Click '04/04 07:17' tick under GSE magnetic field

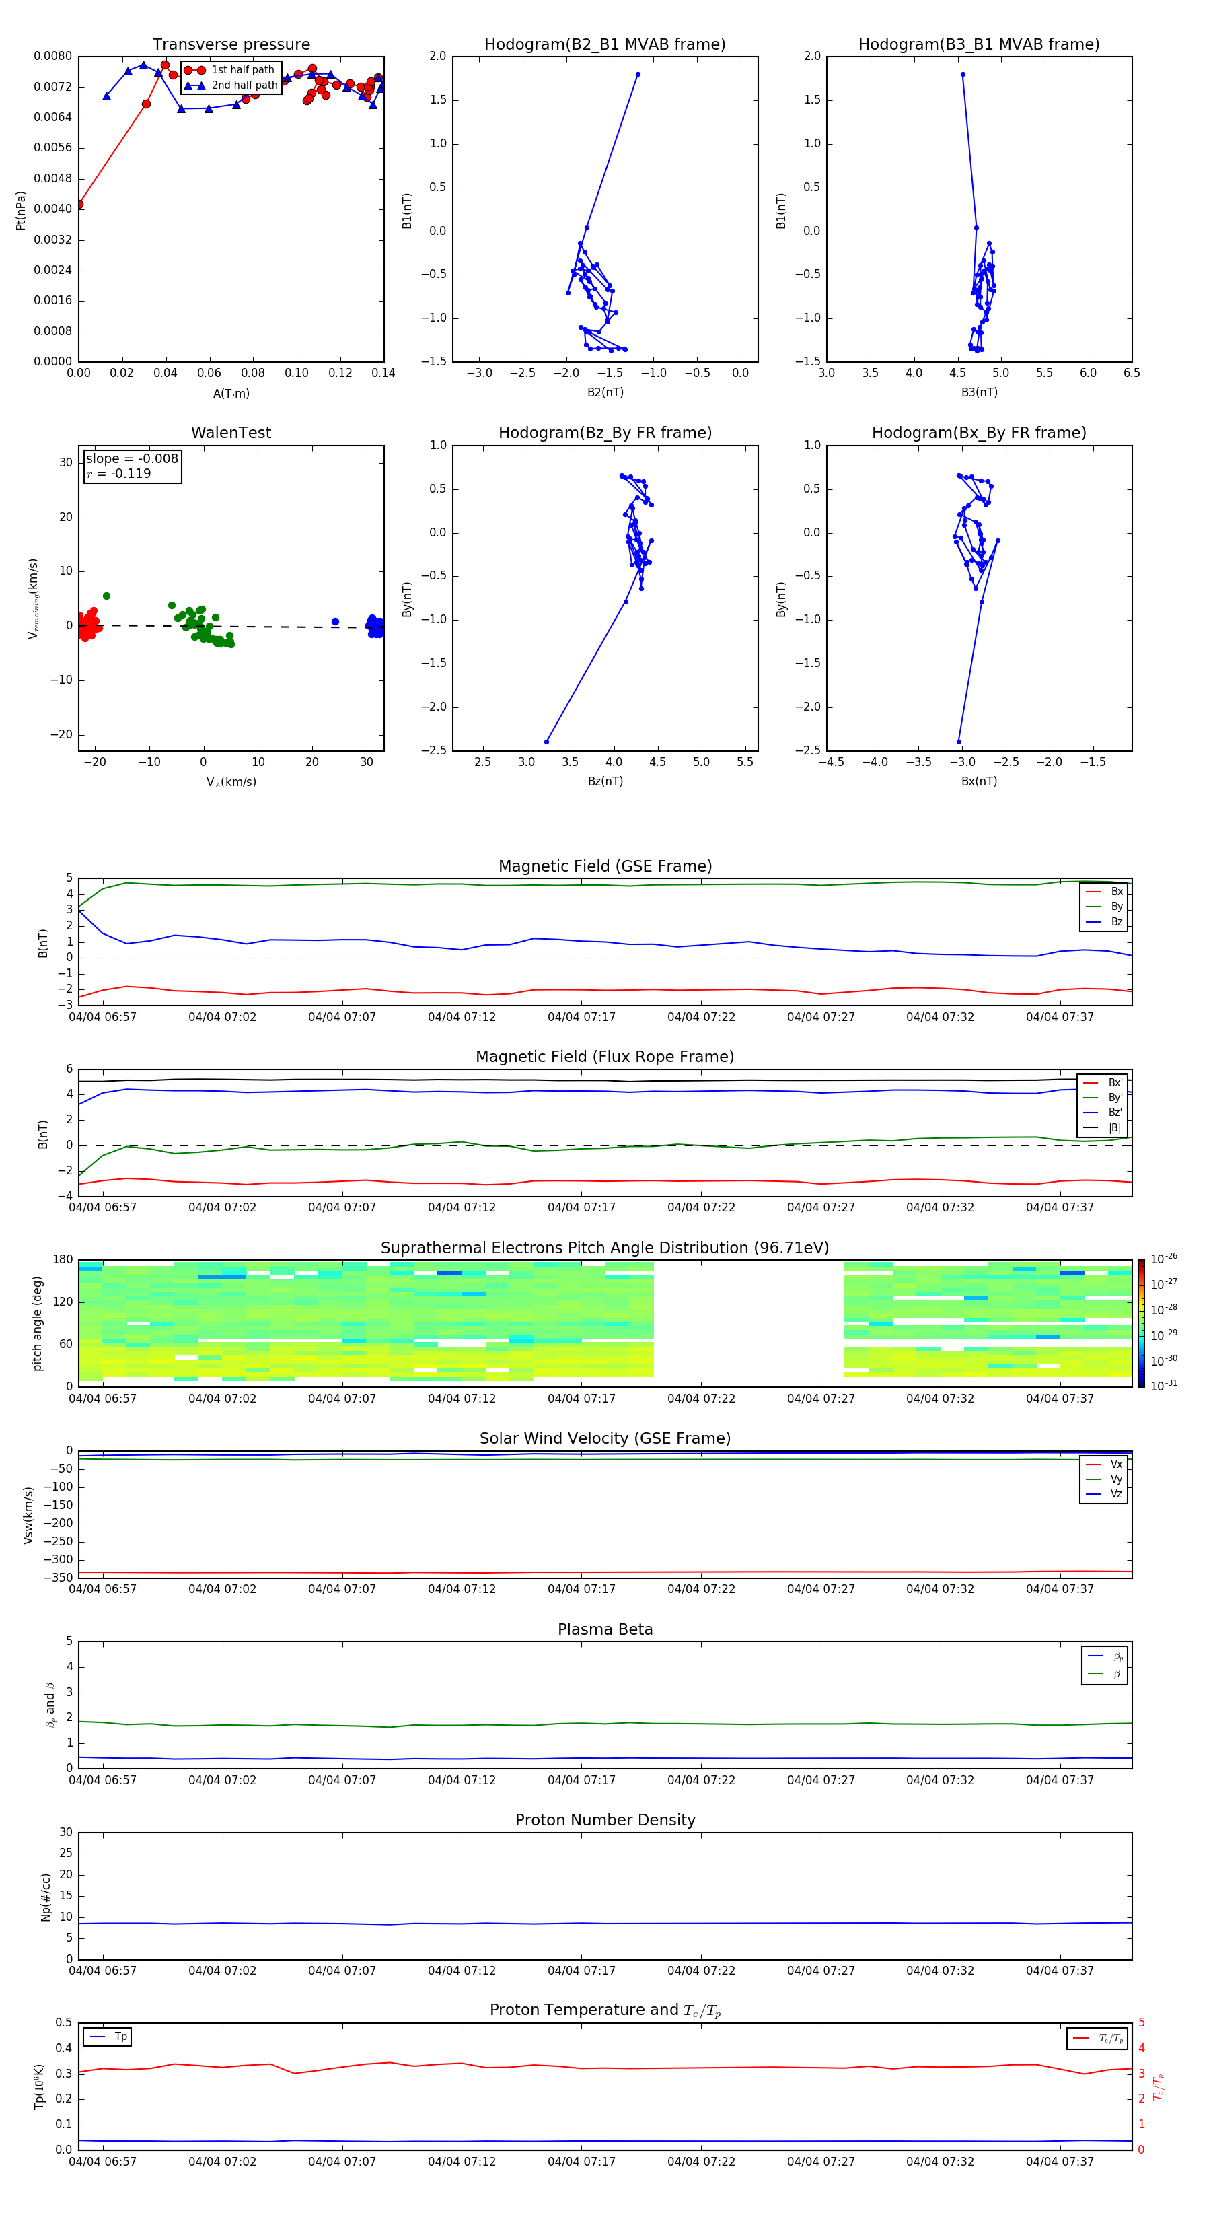pyautogui.click(x=582, y=1018)
